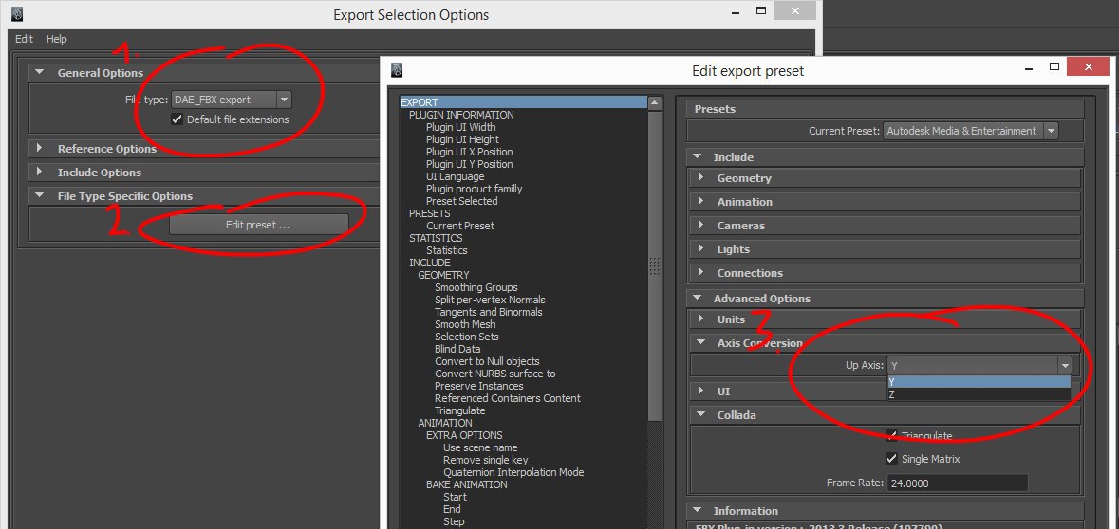
Task: Toggle the Collada Triangulate checkbox
Action: coord(891,435)
